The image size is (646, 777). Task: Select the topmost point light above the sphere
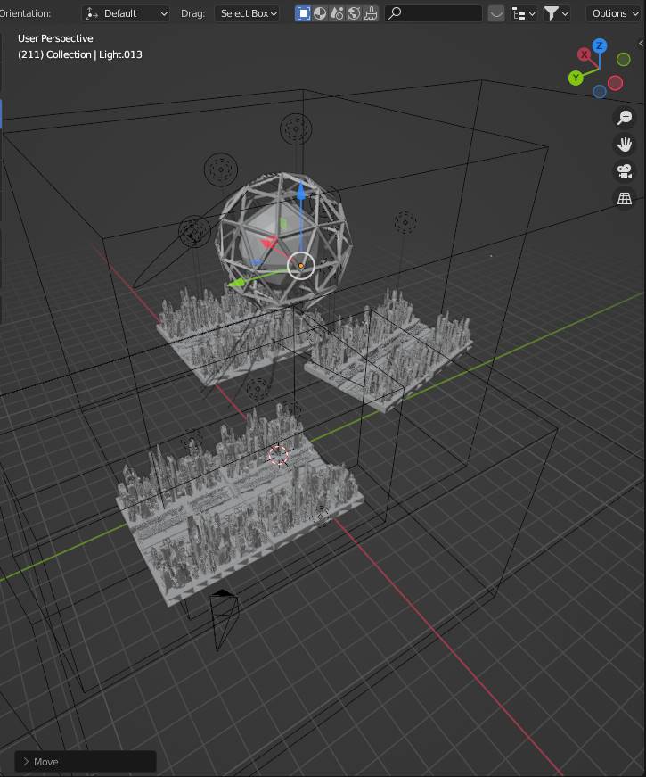point(296,128)
